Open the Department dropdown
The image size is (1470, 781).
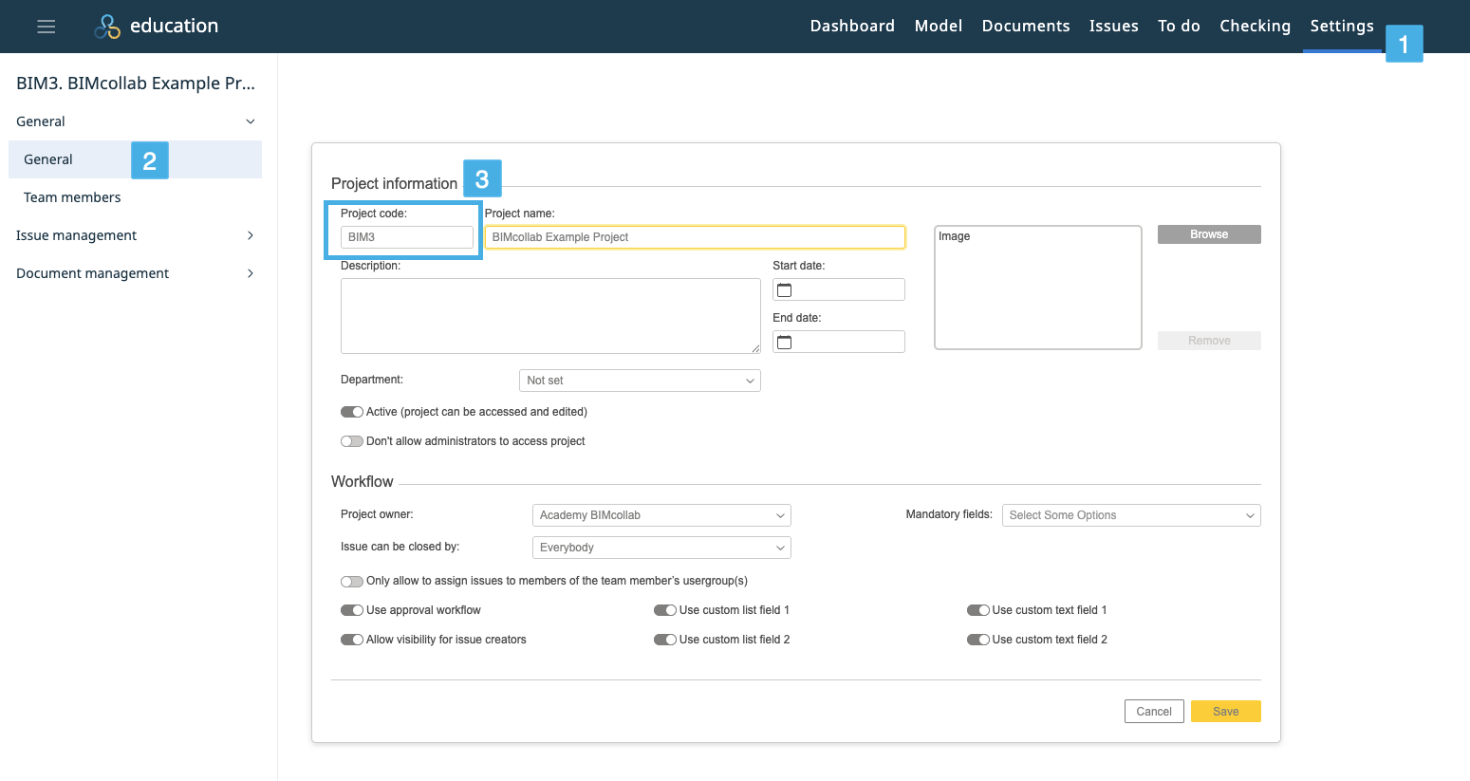[x=640, y=381]
